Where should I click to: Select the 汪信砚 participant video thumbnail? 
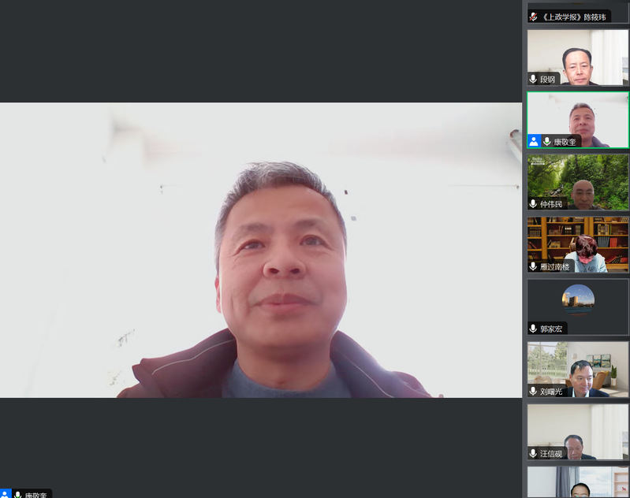(578, 429)
